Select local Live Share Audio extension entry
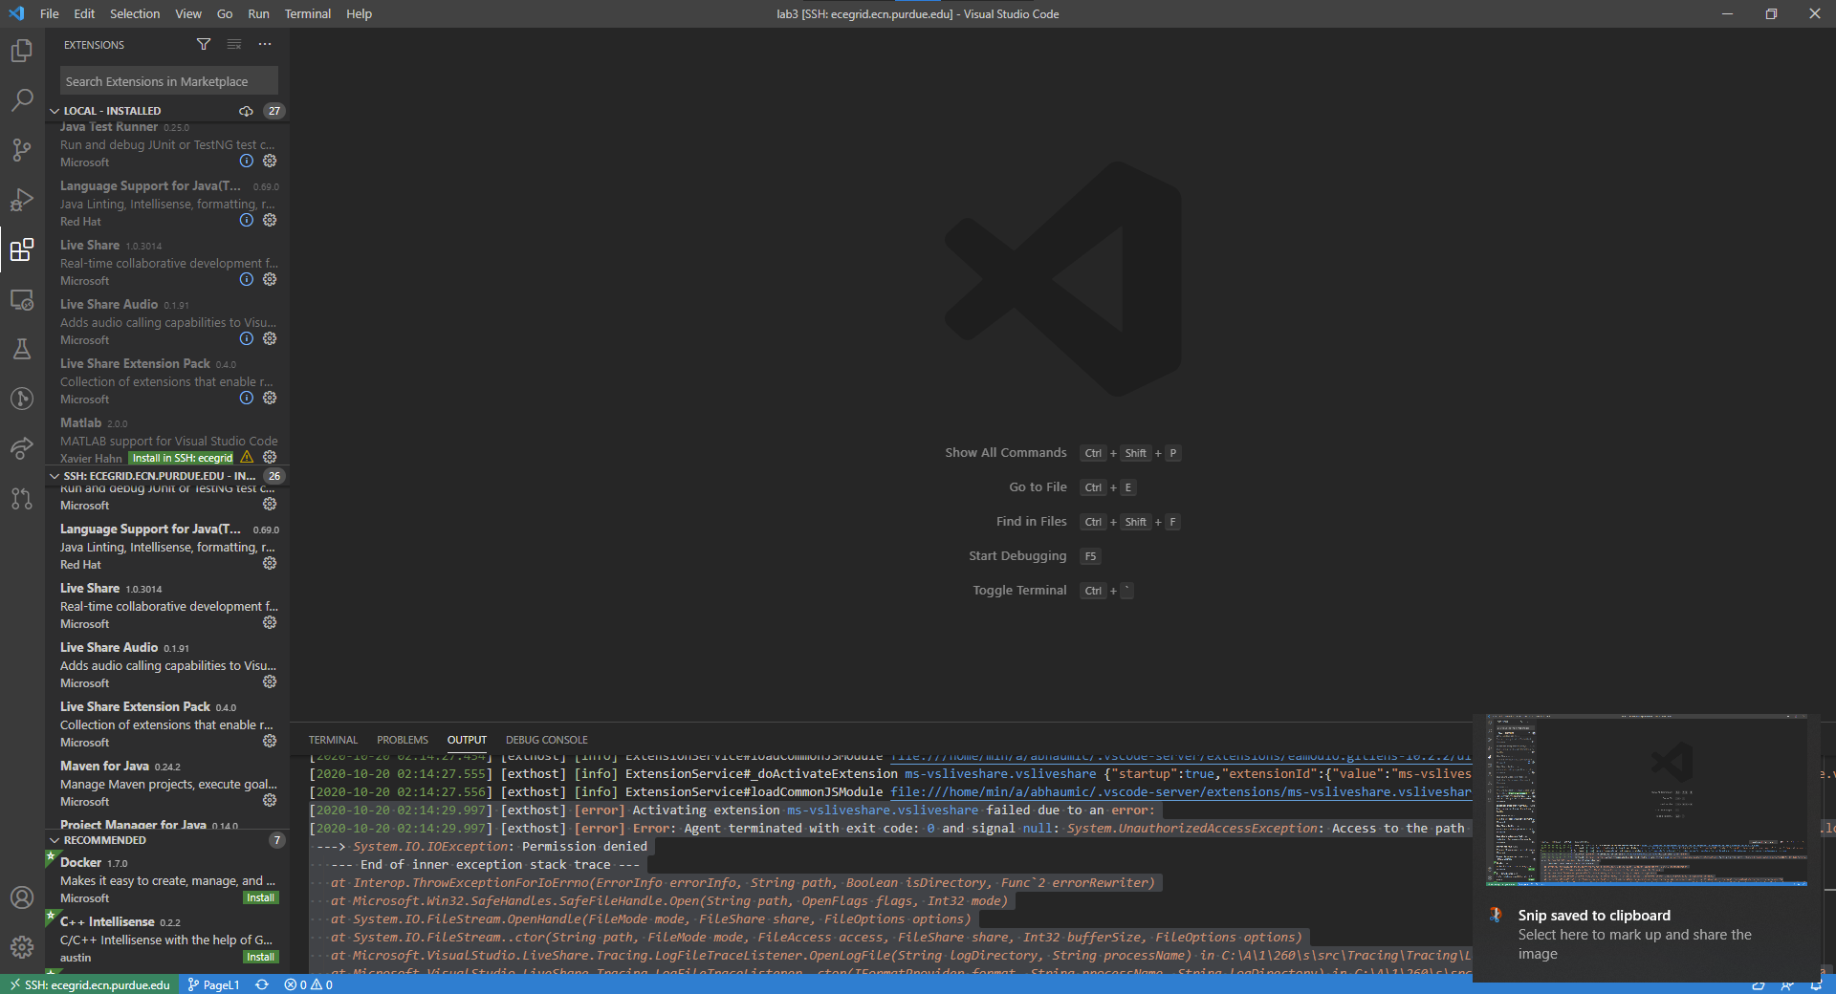The width and height of the screenshot is (1836, 994). tap(168, 322)
